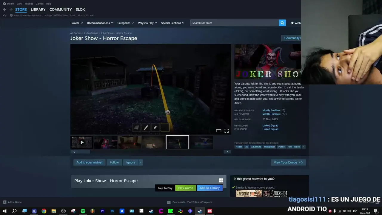Open the Windows notification center
Screen dimensions: 382x215
[x=376, y=211]
